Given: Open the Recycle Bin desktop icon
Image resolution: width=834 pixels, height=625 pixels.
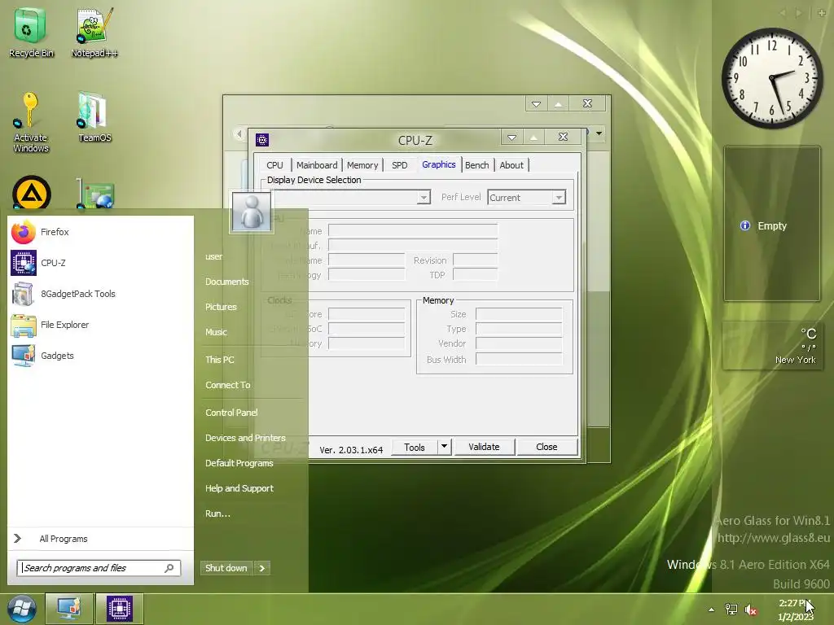Looking at the screenshot, I should coord(31,33).
